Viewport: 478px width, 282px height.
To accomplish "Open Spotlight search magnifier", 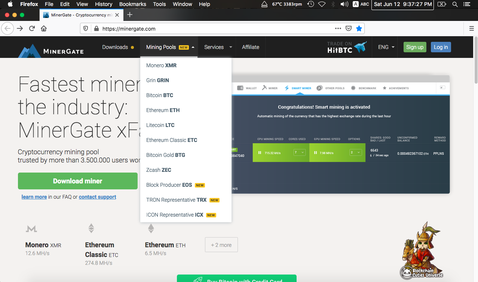I will 455,4.
